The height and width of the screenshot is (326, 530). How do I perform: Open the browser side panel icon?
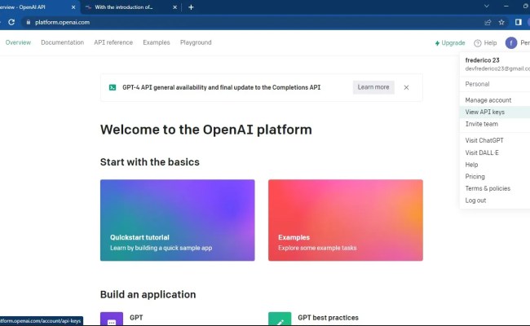[518, 22]
